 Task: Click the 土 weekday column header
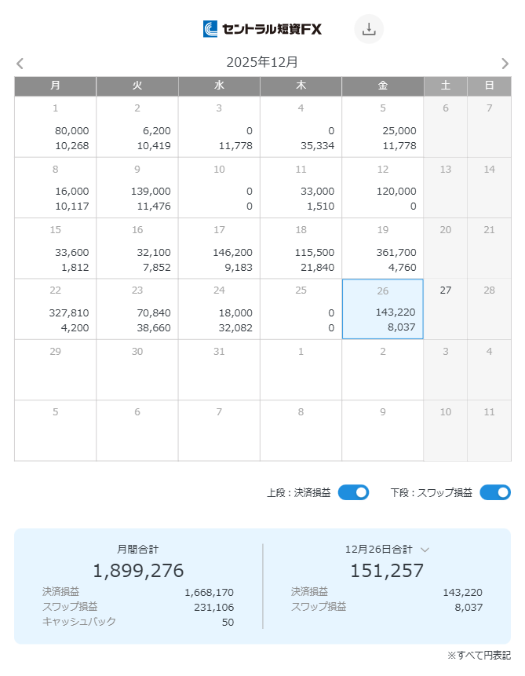tap(445, 86)
